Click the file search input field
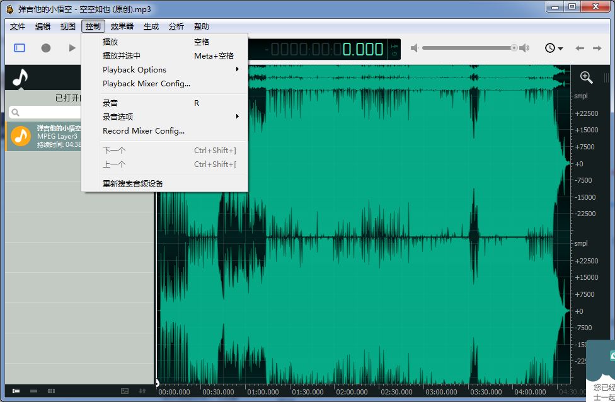 coord(45,113)
